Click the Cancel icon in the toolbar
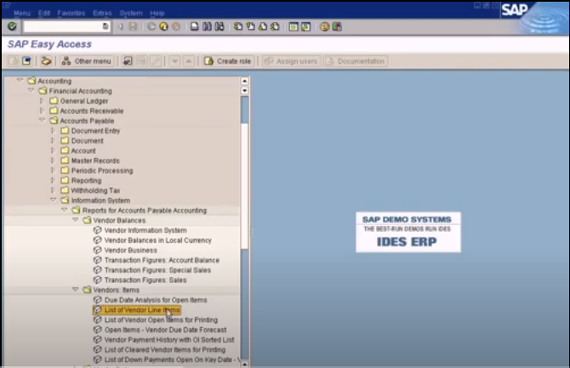Screen dimensions: 570x368 [176, 26]
